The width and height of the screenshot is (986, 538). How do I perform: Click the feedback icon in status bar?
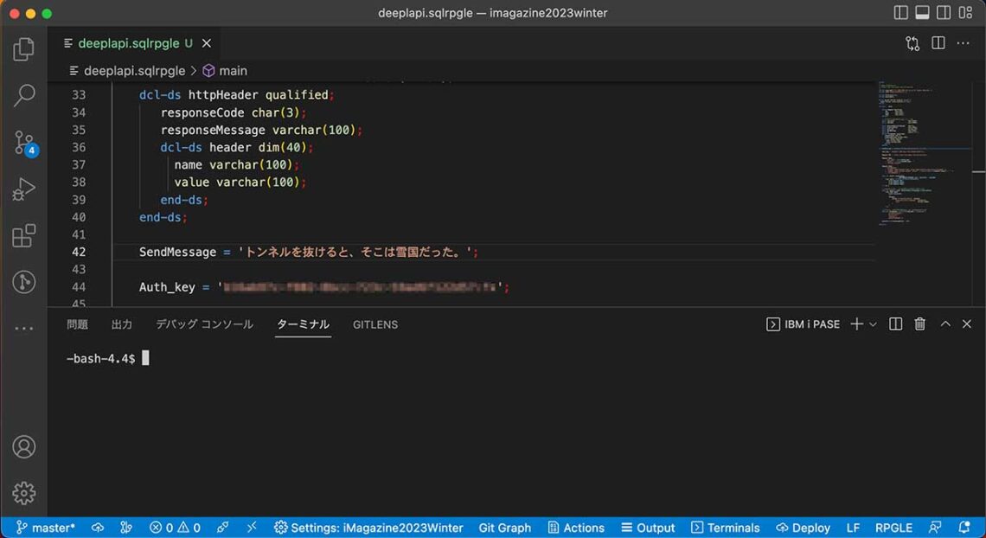coord(935,528)
